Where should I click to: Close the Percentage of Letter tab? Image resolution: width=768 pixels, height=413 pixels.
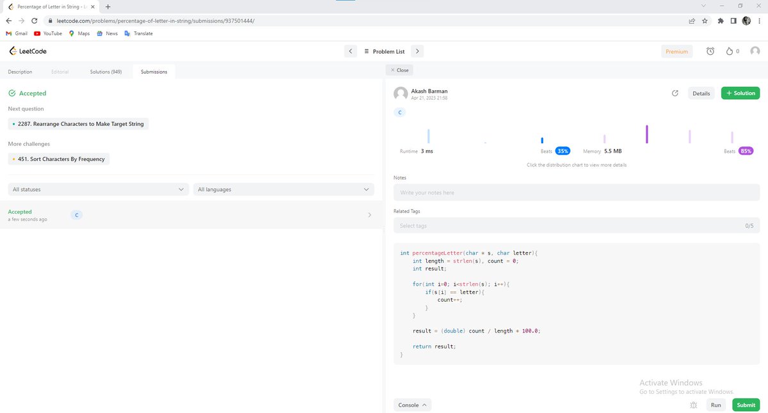click(93, 6)
